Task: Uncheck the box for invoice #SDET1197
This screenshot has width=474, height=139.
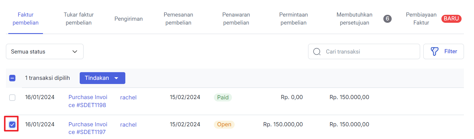Action: pyautogui.click(x=12, y=125)
